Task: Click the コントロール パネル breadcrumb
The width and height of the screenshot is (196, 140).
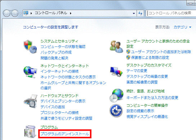Action: 51,13
